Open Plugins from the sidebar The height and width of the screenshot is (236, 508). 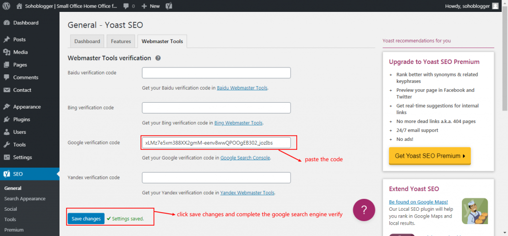(21, 119)
